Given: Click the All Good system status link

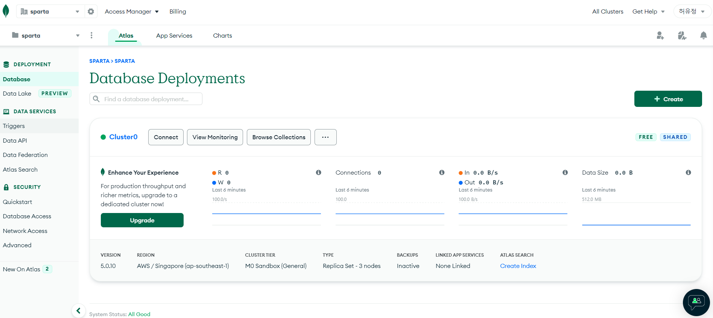Looking at the screenshot, I should click(x=139, y=314).
